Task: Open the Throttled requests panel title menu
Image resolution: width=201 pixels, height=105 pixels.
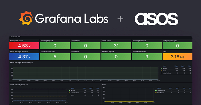Action: click(x=108, y=52)
